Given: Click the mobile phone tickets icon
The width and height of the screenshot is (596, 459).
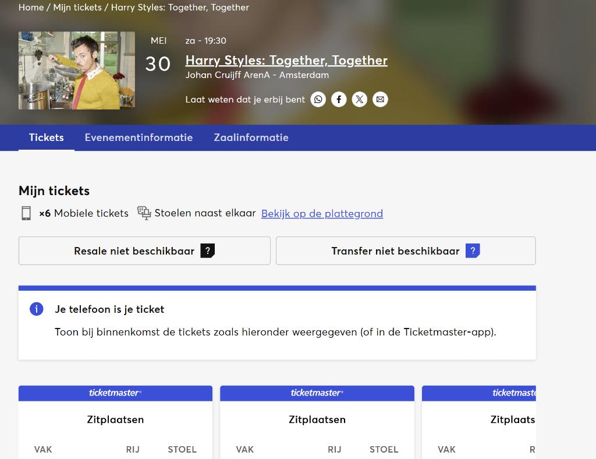Looking at the screenshot, I should pyautogui.click(x=26, y=213).
